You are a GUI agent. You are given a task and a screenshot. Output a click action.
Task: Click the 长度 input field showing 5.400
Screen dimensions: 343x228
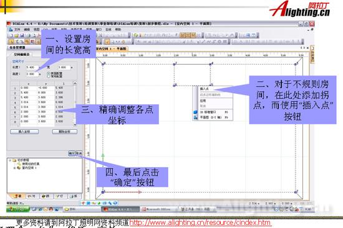coord(32,67)
